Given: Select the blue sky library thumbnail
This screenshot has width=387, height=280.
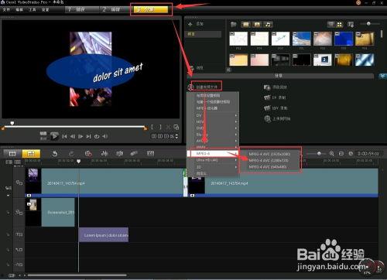Looking at the screenshot, I should pos(302,39).
